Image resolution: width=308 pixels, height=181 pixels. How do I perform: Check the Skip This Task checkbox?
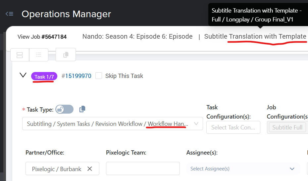point(99,76)
